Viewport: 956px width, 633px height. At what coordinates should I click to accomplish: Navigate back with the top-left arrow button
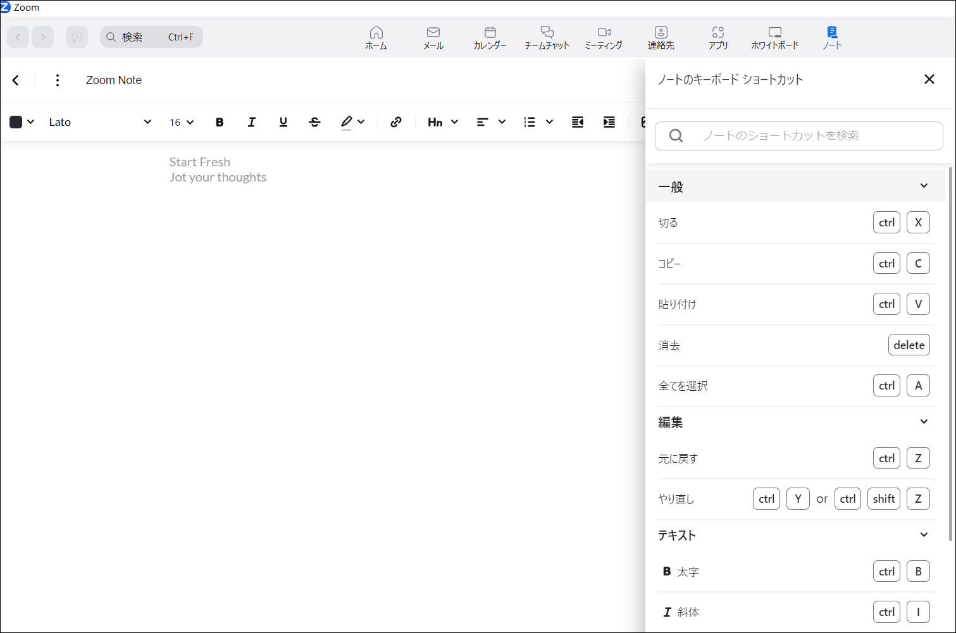(x=18, y=37)
